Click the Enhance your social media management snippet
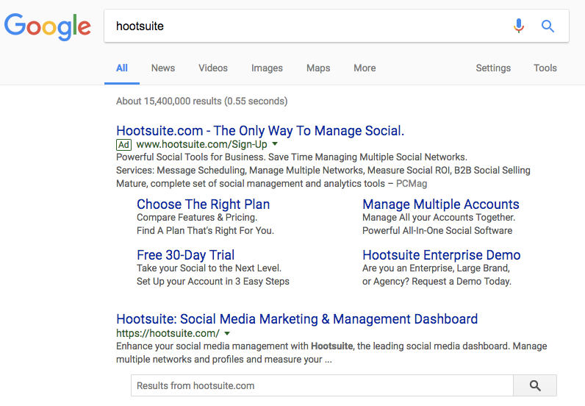 (x=331, y=346)
